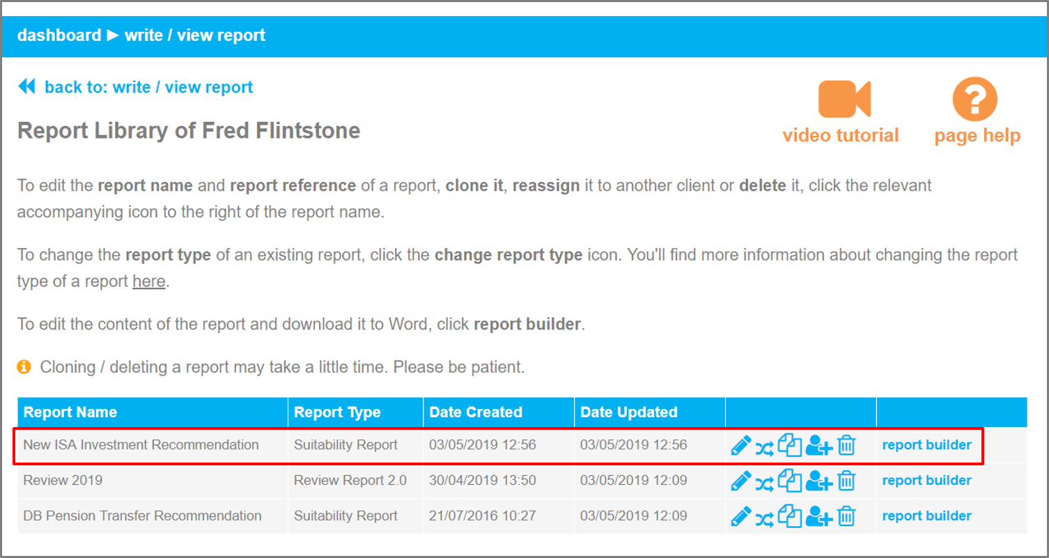
Task: Open report builder for "DB Pension Transfer Recommendation"
Action: tap(926, 516)
